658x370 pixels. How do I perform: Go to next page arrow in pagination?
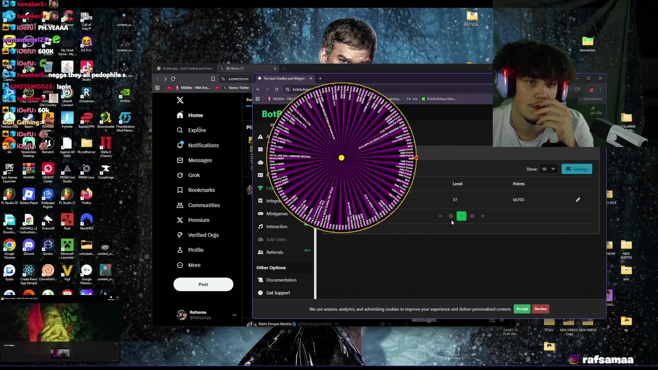pos(472,216)
